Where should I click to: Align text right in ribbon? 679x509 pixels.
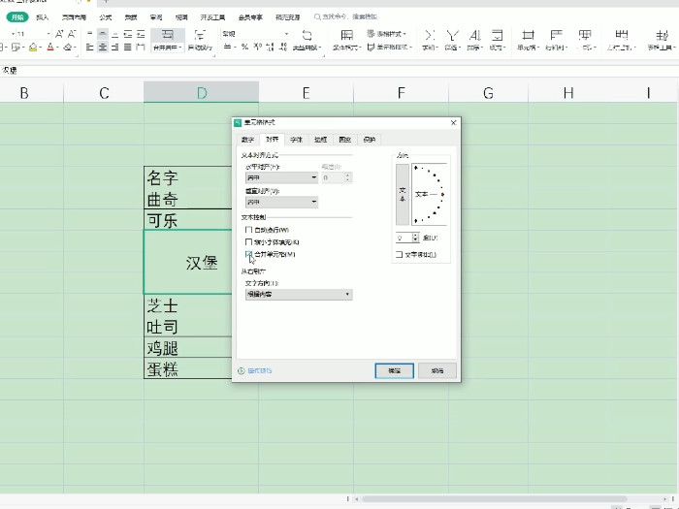tap(115, 47)
